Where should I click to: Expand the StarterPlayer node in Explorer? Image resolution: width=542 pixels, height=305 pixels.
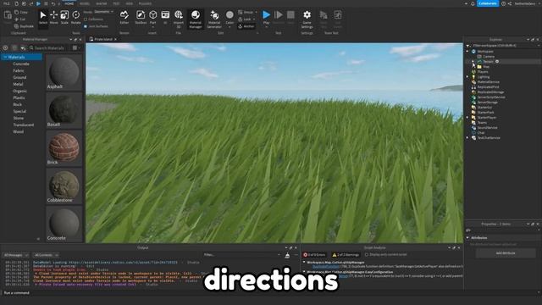pos(467,118)
